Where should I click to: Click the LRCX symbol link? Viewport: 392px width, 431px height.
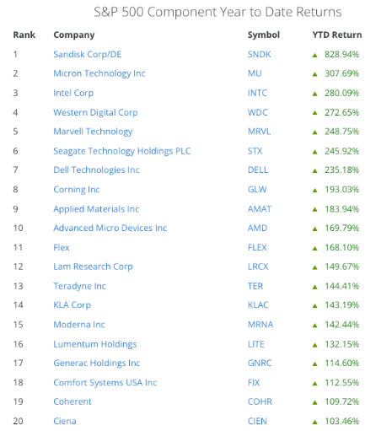click(x=258, y=267)
